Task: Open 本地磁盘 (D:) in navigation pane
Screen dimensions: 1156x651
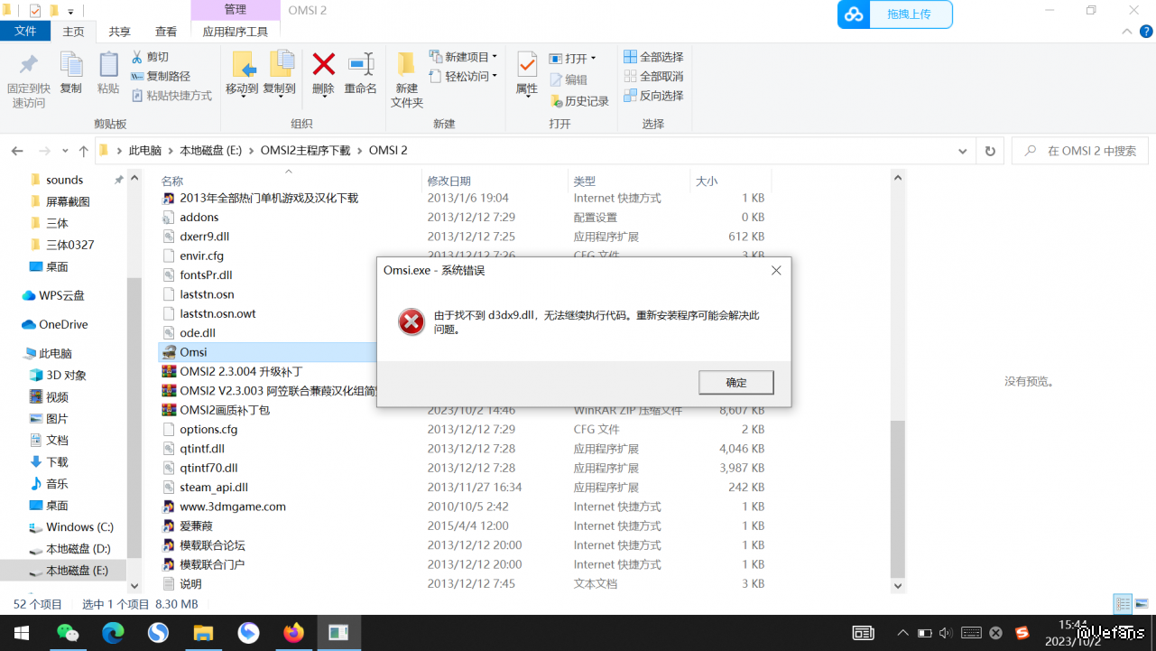Action: (78, 548)
